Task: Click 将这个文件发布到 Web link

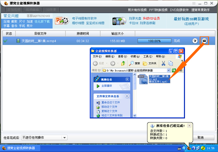Action: 112,115
